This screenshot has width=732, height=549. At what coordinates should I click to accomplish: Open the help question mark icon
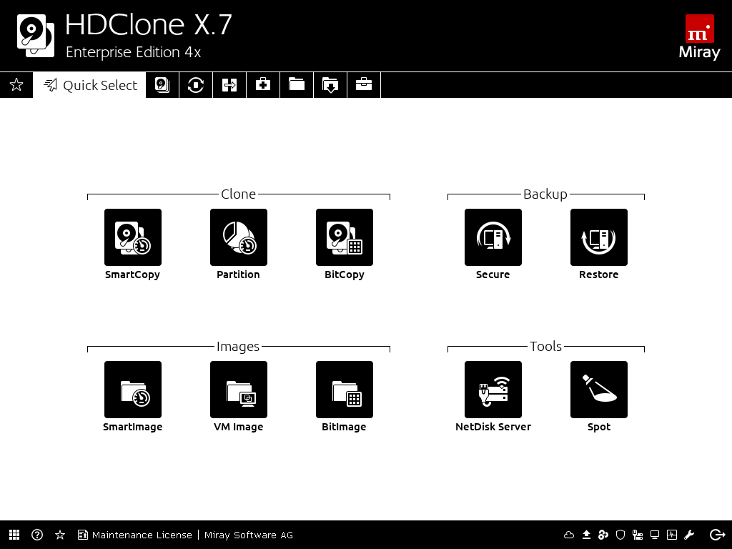(x=37, y=535)
